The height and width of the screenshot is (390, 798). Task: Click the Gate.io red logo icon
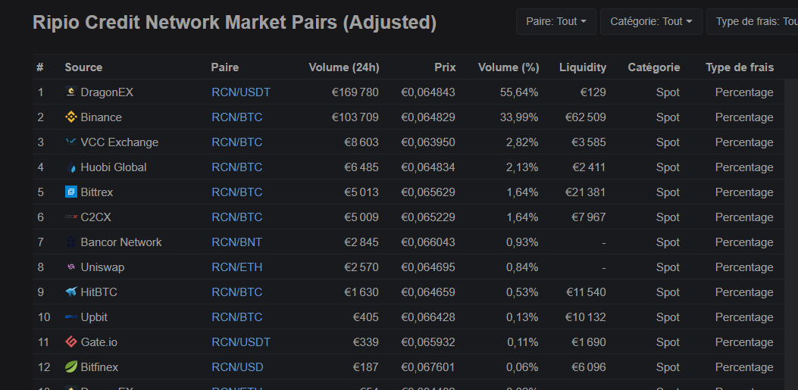71,342
